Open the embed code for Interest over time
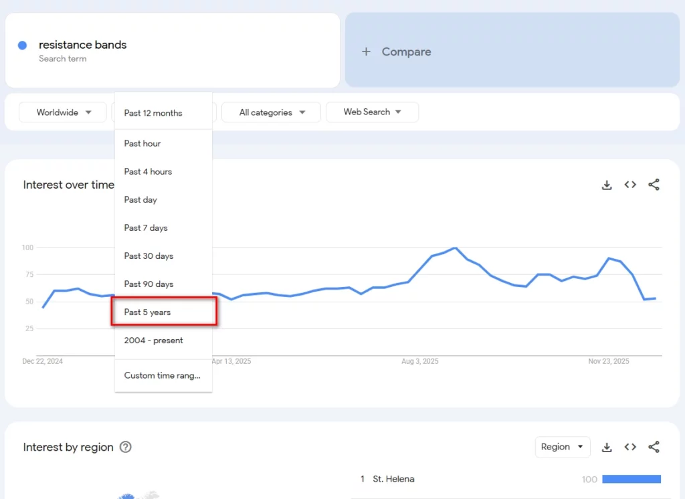Viewport: 685px width, 499px height. click(x=629, y=185)
